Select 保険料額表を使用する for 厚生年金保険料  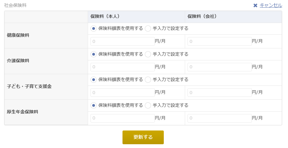tap(94, 105)
